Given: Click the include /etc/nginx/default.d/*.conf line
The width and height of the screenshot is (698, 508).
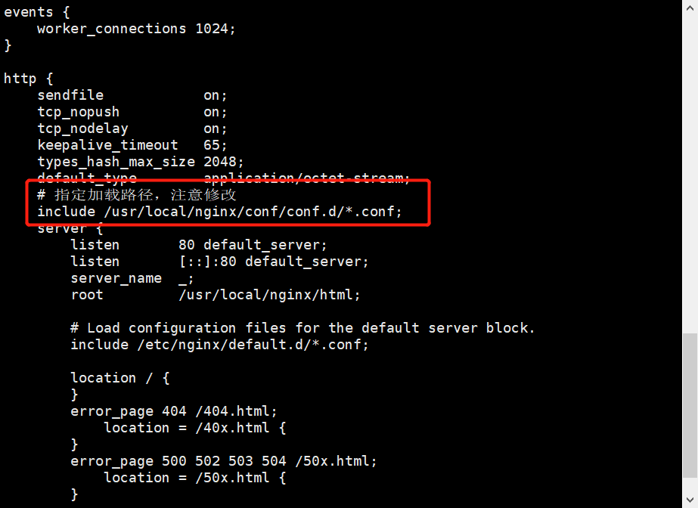Looking at the screenshot, I should 219,345.
